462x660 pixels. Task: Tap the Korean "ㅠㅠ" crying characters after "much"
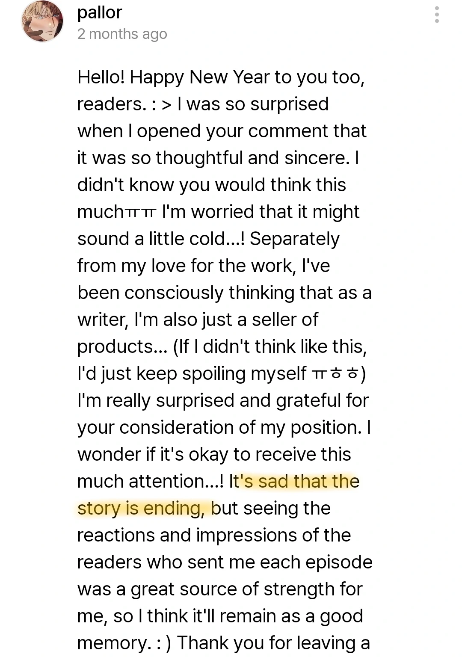coord(139,212)
